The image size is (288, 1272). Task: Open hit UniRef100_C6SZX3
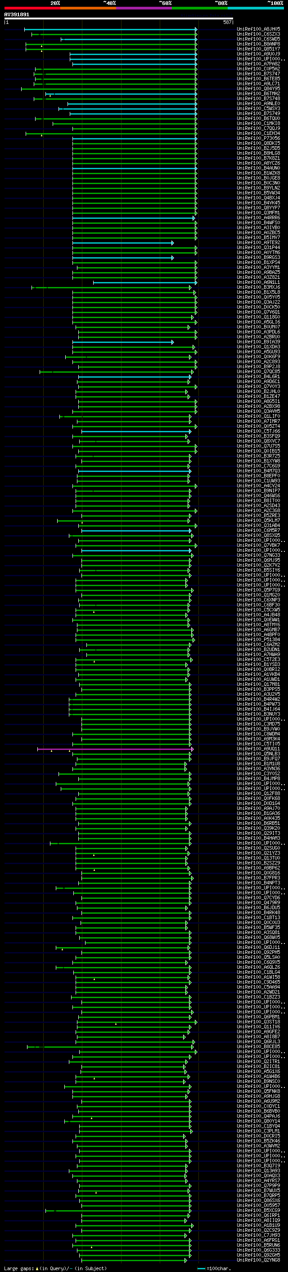[258, 34]
